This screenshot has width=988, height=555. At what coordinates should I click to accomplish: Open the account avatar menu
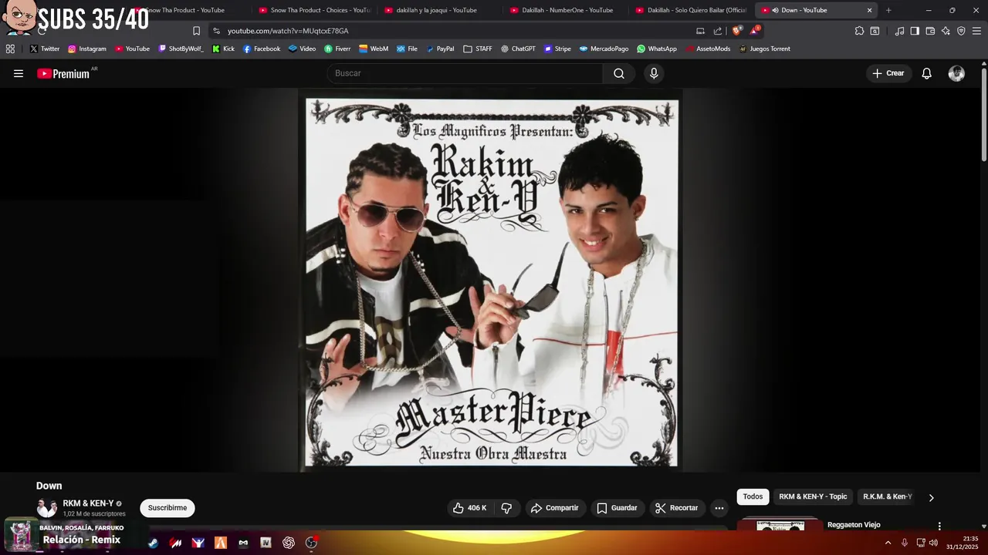956,73
